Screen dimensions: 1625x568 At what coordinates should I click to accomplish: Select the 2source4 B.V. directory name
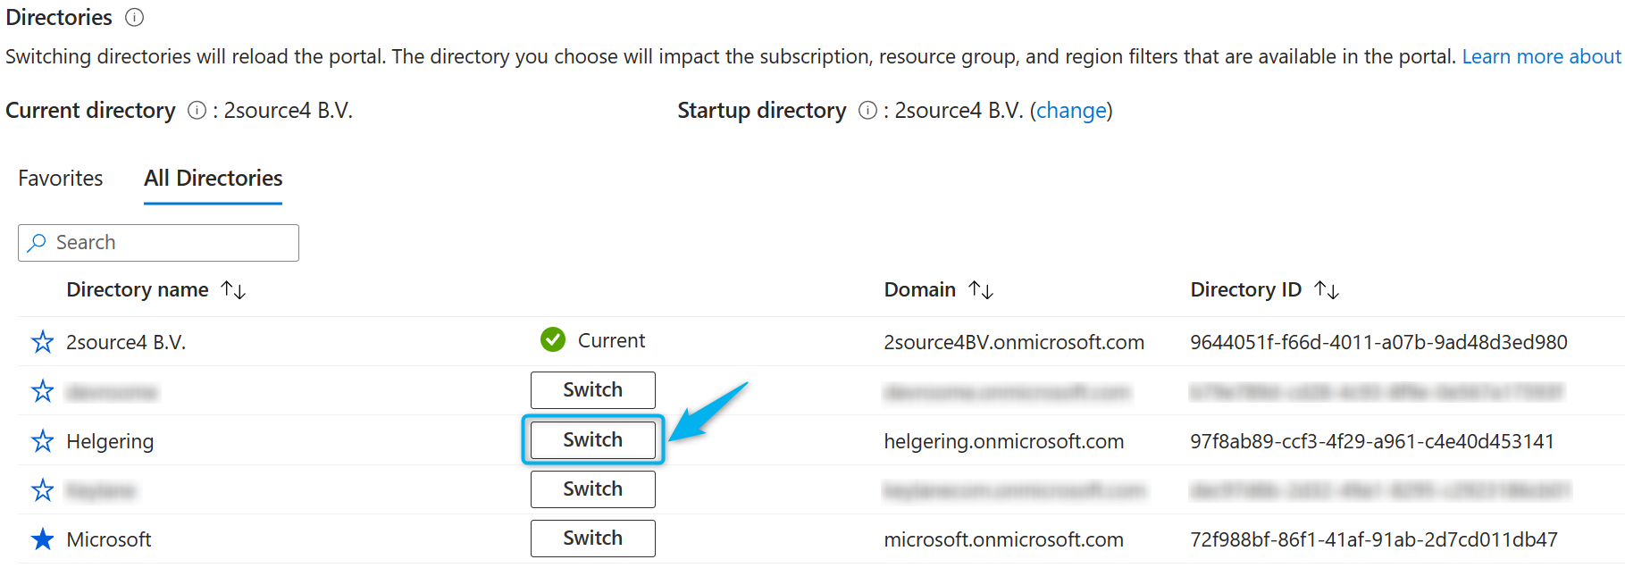126,342
